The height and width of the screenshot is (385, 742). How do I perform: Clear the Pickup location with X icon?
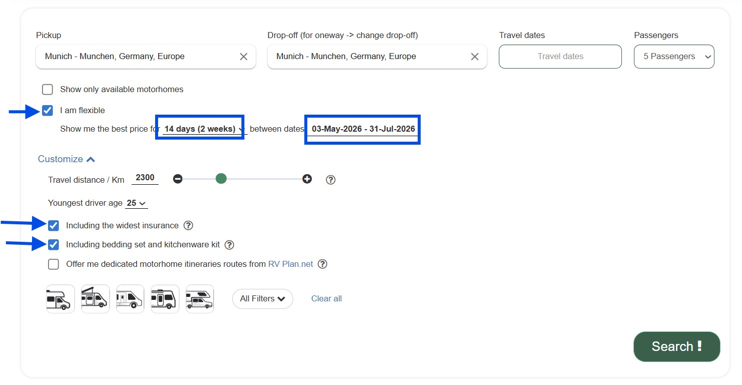[x=244, y=57]
